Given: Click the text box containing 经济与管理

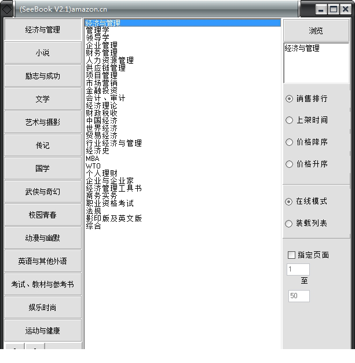Looking at the screenshot, I should point(316,63).
